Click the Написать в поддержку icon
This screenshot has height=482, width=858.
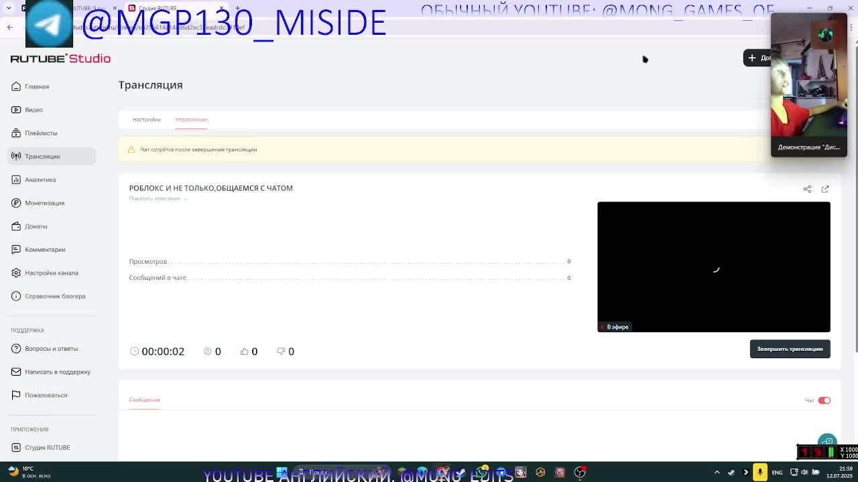click(16, 372)
